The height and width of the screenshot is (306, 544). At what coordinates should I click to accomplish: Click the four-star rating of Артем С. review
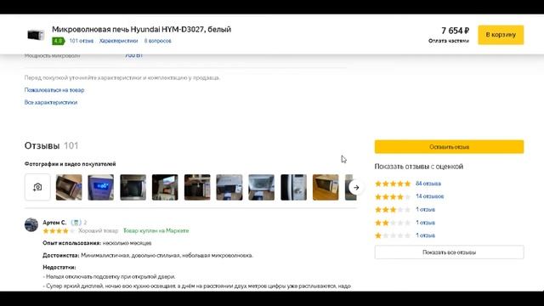[x=59, y=231]
